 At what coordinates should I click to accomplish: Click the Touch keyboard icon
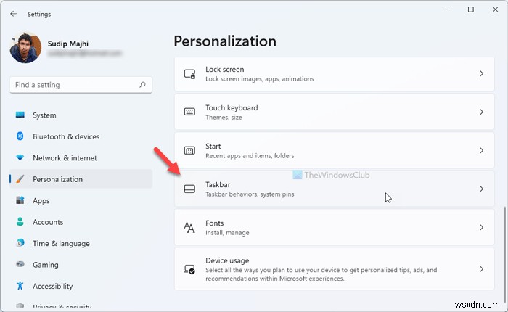click(x=189, y=112)
